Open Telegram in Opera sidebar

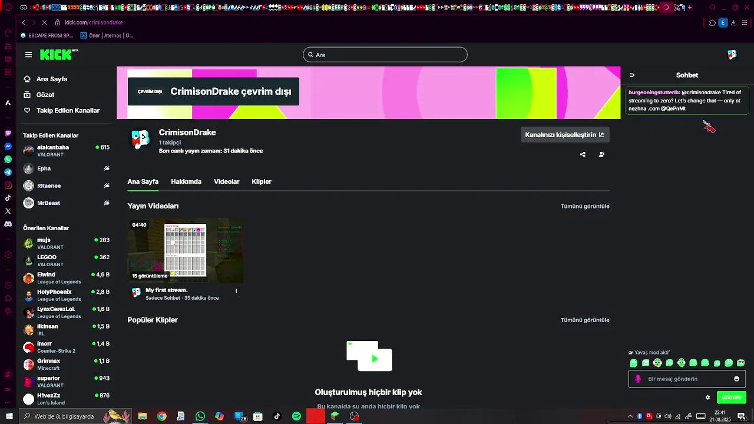8,173
